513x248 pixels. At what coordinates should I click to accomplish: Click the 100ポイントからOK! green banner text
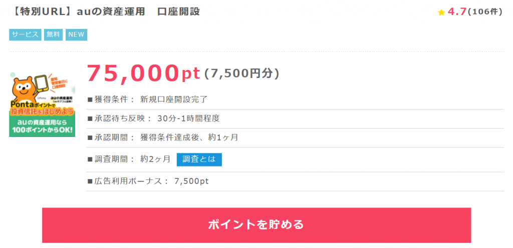pyautogui.click(x=43, y=131)
